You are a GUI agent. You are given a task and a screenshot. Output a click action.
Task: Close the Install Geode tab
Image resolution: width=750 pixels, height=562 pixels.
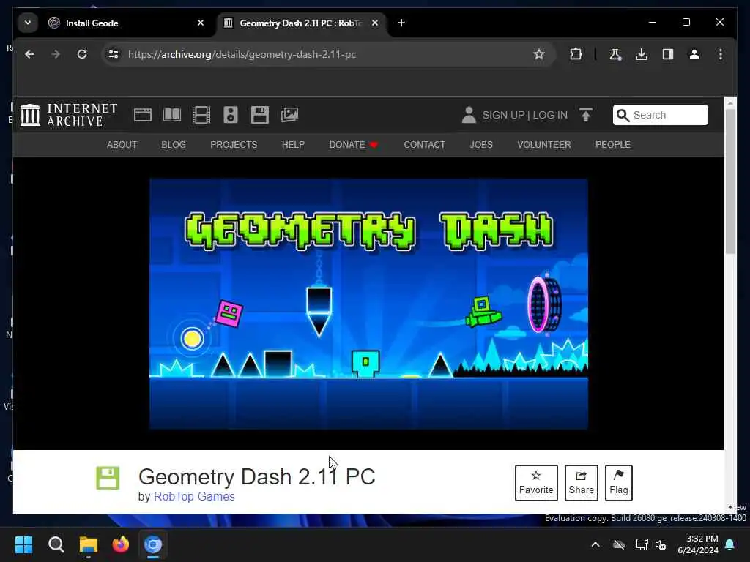(201, 23)
